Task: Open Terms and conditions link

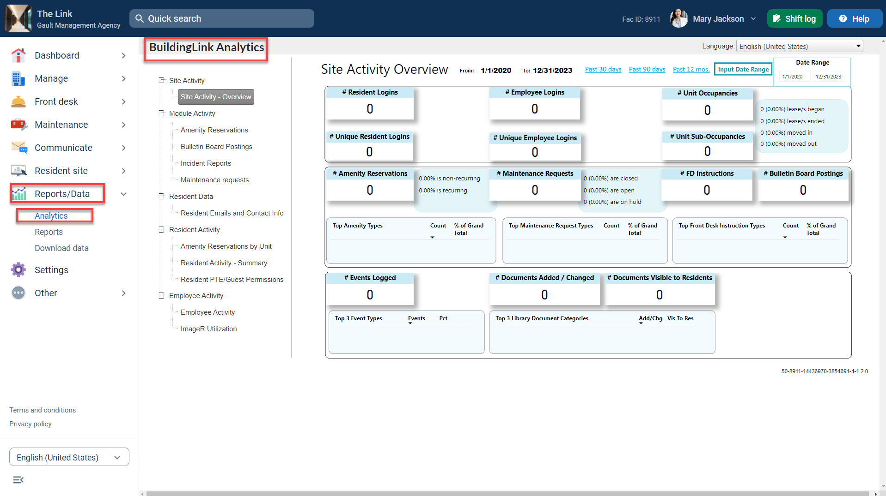Action: tap(43, 410)
